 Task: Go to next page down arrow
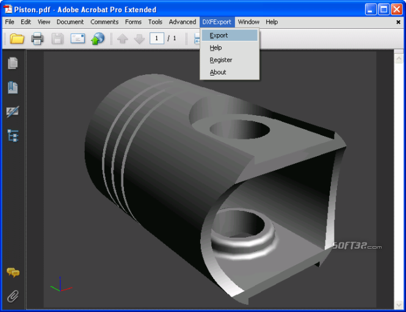pyautogui.click(x=139, y=39)
